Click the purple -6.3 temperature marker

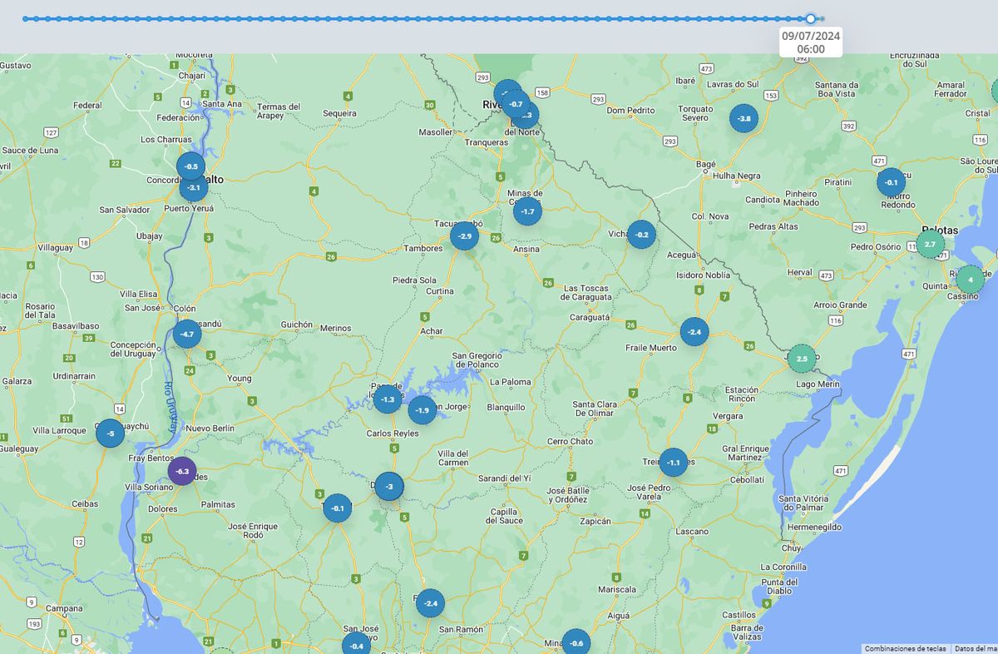pos(182,471)
